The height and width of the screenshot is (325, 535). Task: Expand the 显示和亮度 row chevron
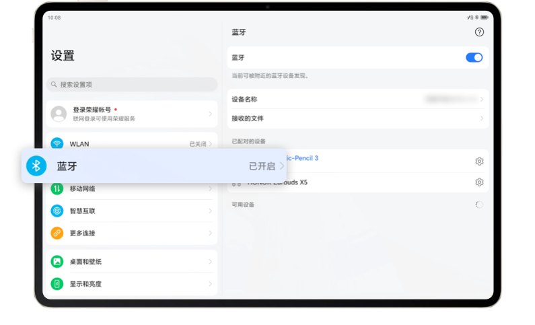210,284
